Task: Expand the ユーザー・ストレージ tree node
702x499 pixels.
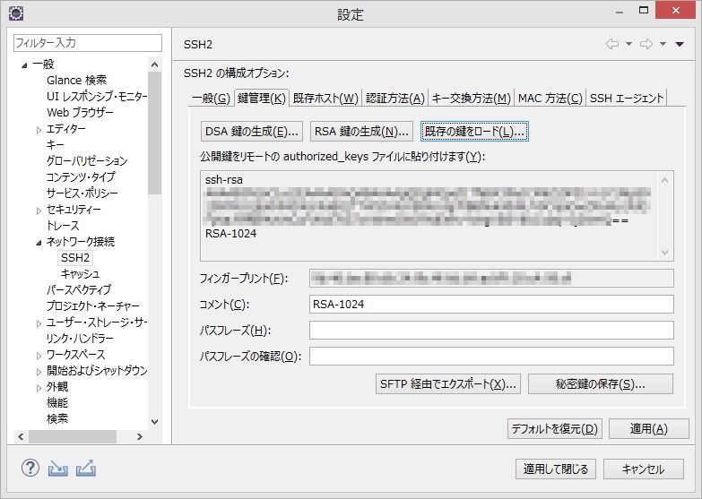Action: pos(39,323)
